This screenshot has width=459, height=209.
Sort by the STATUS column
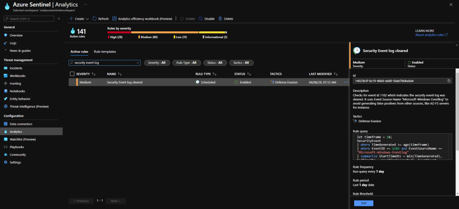(242, 74)
